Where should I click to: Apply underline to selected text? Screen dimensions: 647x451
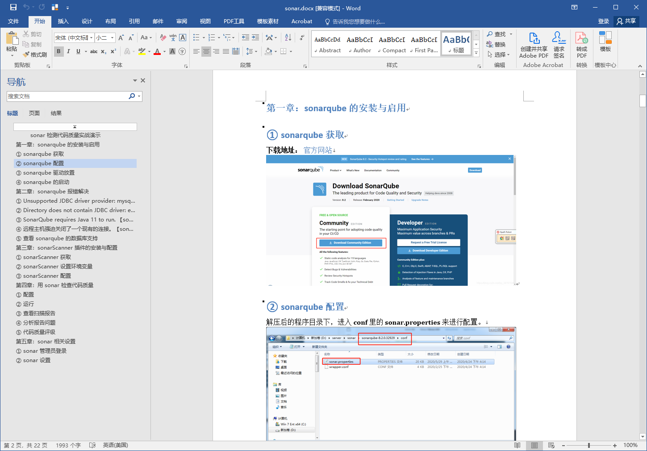tap(79, 51)
